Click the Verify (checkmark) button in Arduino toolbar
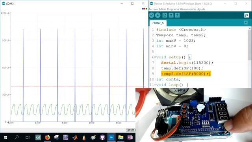Image resolution: width=252 pixels, height=142 pixels. pyautogui.click(x=151, y=15)
